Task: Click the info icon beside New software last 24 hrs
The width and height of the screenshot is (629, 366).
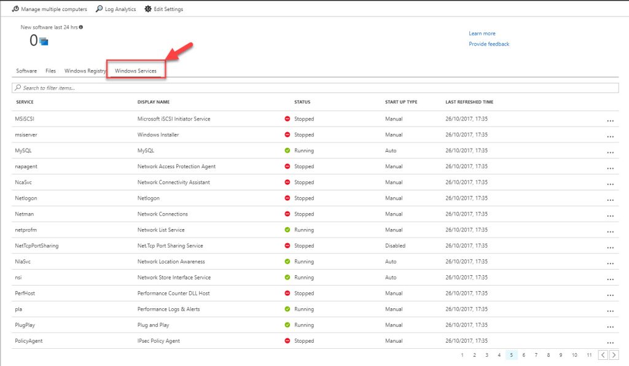Action: coord(83,27)
